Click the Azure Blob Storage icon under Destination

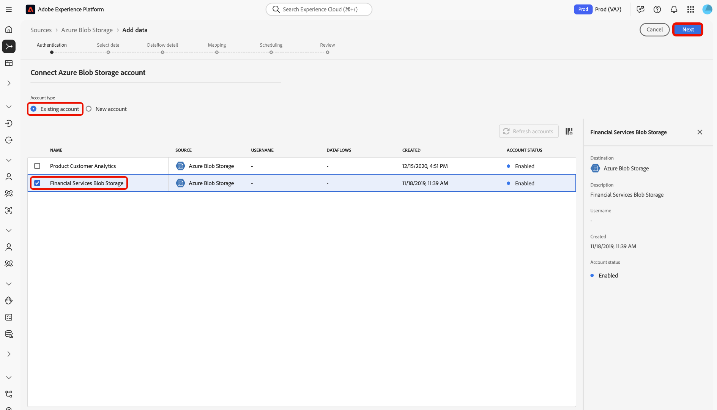tap(595, 168)
